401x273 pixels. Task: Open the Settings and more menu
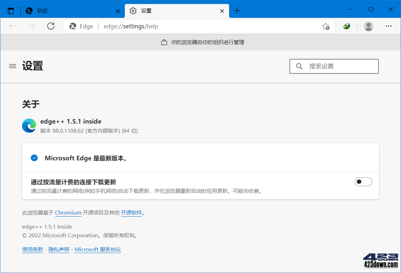pos(388,26)
